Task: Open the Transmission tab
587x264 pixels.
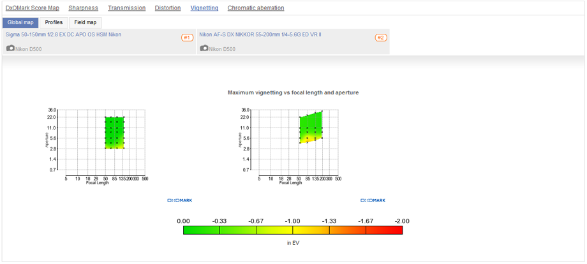Action: pos(126,8)
